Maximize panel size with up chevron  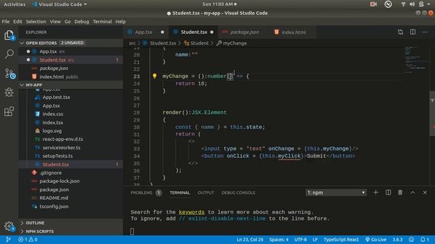click(x=413, y=192)
